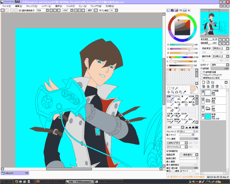Click the redo arrow in toolbar

[7, 10]
